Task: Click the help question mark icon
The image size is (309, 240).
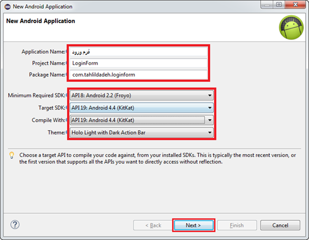Action: [x=15, y=224]
